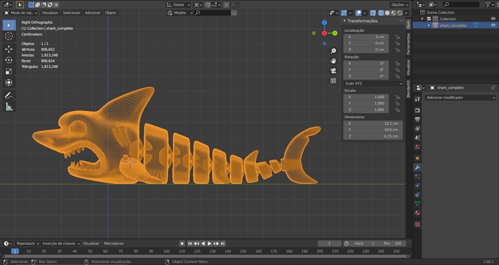Open Tool properties tab
Viewport: 499px width, 265px height.
(x=417, y=99)
